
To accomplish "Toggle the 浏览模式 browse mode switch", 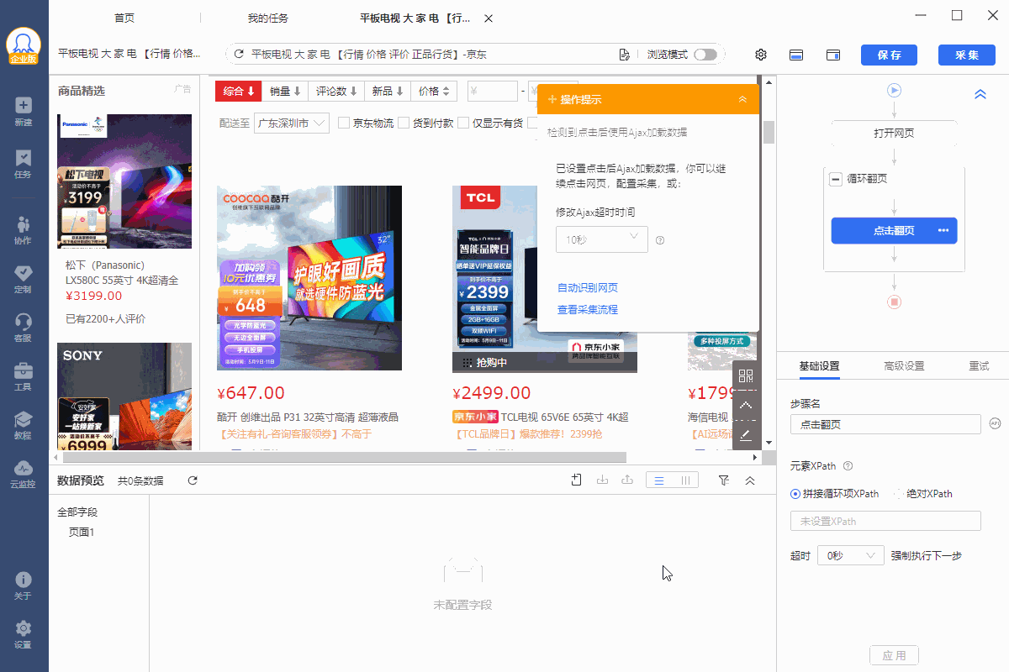I will (705, 55).
